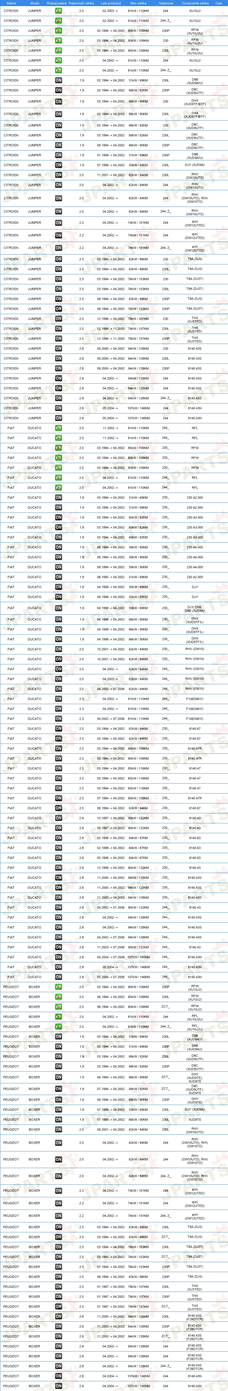The height and width of the screenshot is (1391, 228).
Task: Click the '06.1995 -> 04.2002' cell in the Fiat Ducato row
Action: coord(111,577)
